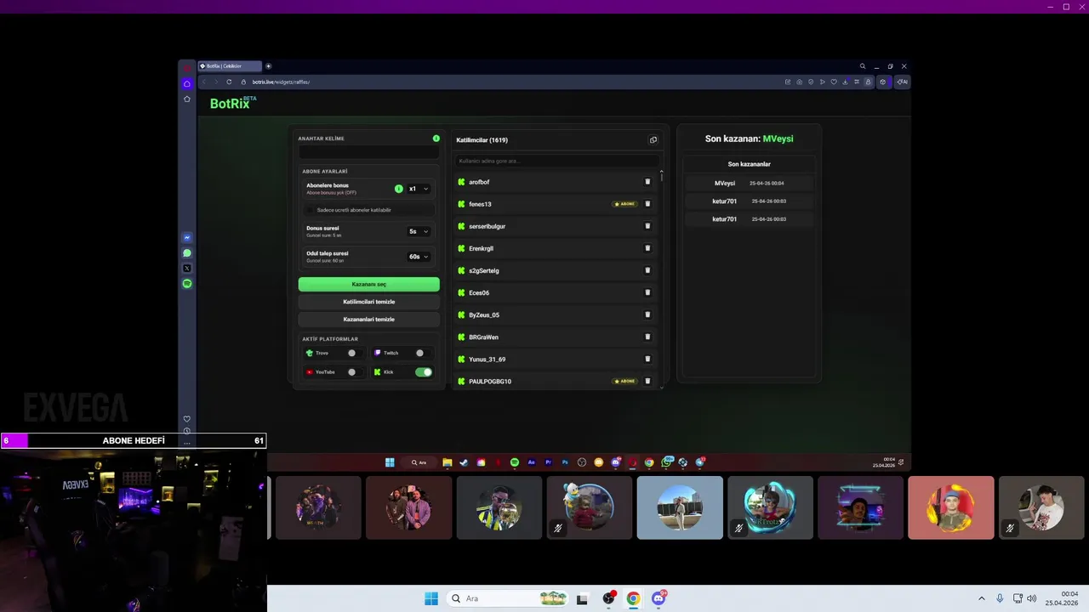Screen dimensions: 1089x612
Task: Click the green Kazananı seç button
Action: coord(369,284)
